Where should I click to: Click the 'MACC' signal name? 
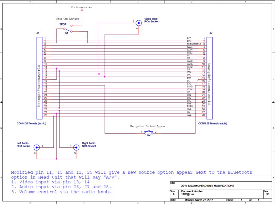190,47
